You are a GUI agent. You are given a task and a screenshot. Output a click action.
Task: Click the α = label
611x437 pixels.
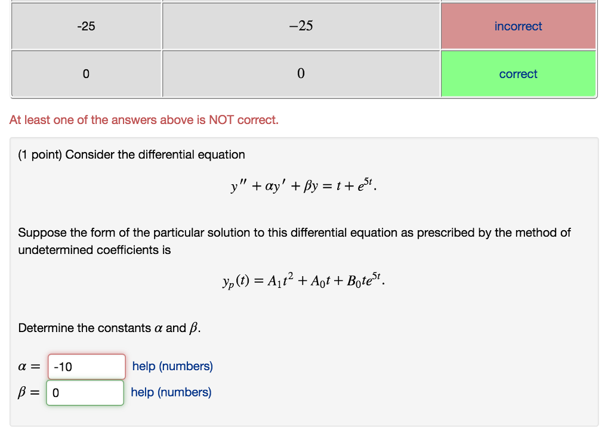(x=29, y=366)
